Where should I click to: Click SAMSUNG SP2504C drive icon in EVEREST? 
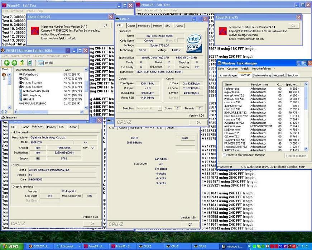pyautogui.click(x=20, y=104)
